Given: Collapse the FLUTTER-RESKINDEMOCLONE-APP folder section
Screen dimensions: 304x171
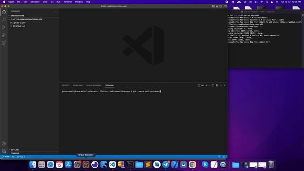Looking at the screenshot, I should coord(33,19).
